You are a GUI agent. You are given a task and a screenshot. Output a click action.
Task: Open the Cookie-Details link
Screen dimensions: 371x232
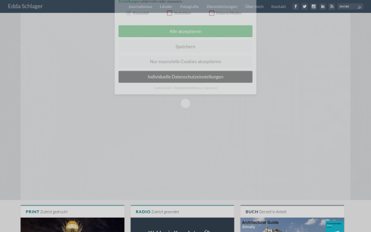(x=163, y=88)
